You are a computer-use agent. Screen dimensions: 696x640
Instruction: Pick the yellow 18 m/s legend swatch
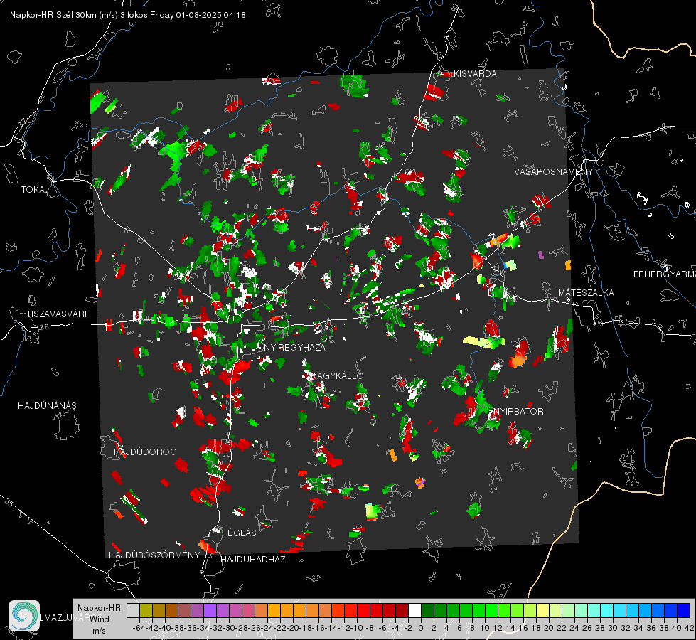[542, 610]
